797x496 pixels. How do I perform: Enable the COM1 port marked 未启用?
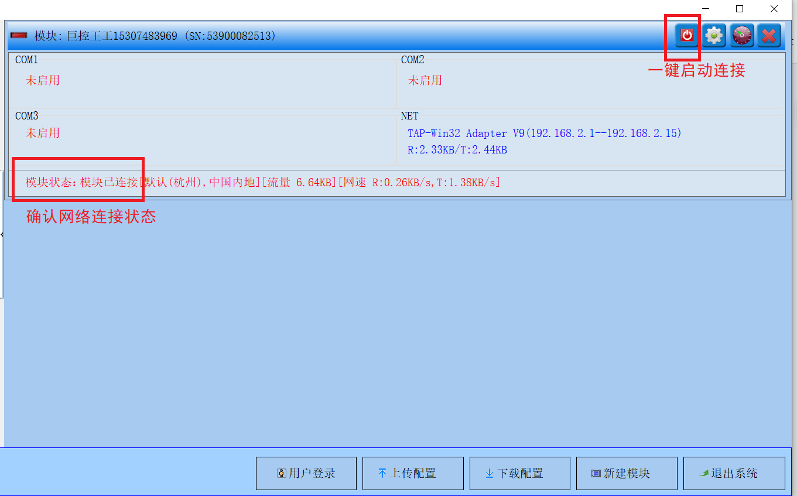(42, 80)
